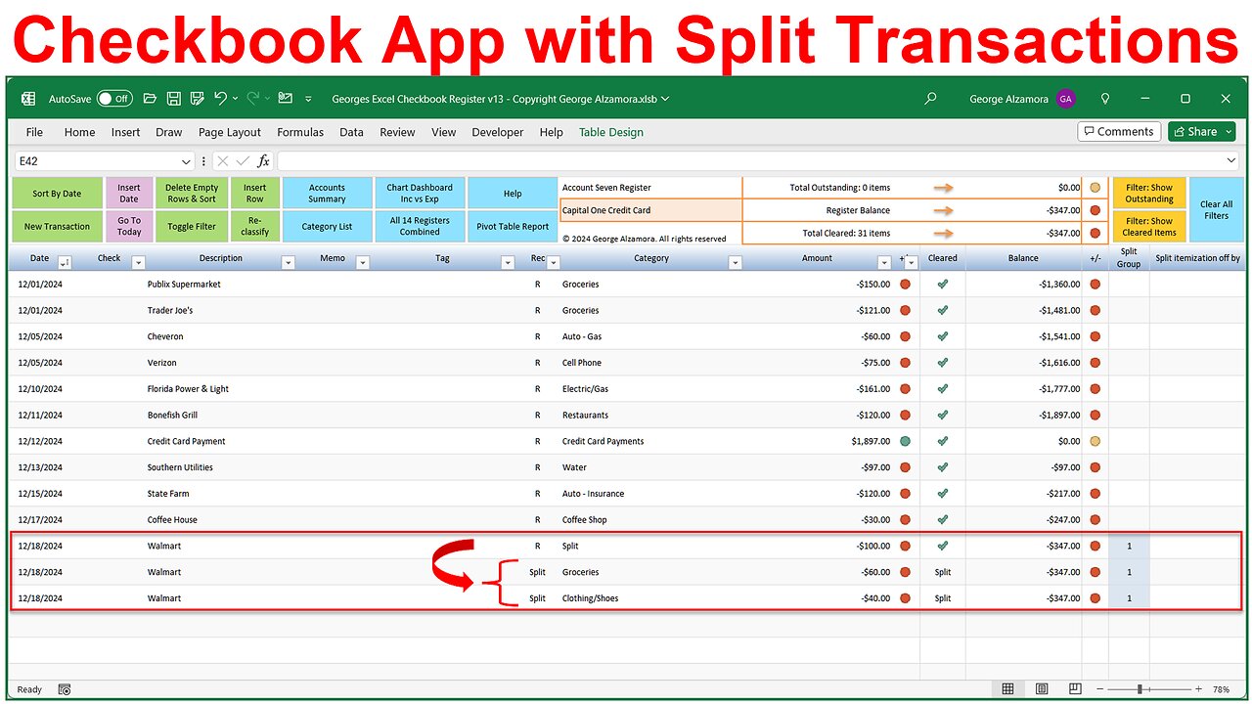1252x704 pixels.
Task: Click the formula bar three-dots handle
Action: (203, 161)
